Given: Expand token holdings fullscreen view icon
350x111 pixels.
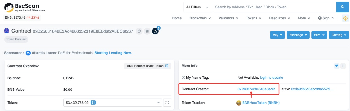Looking at the screenshot, I should click(167, 103).
